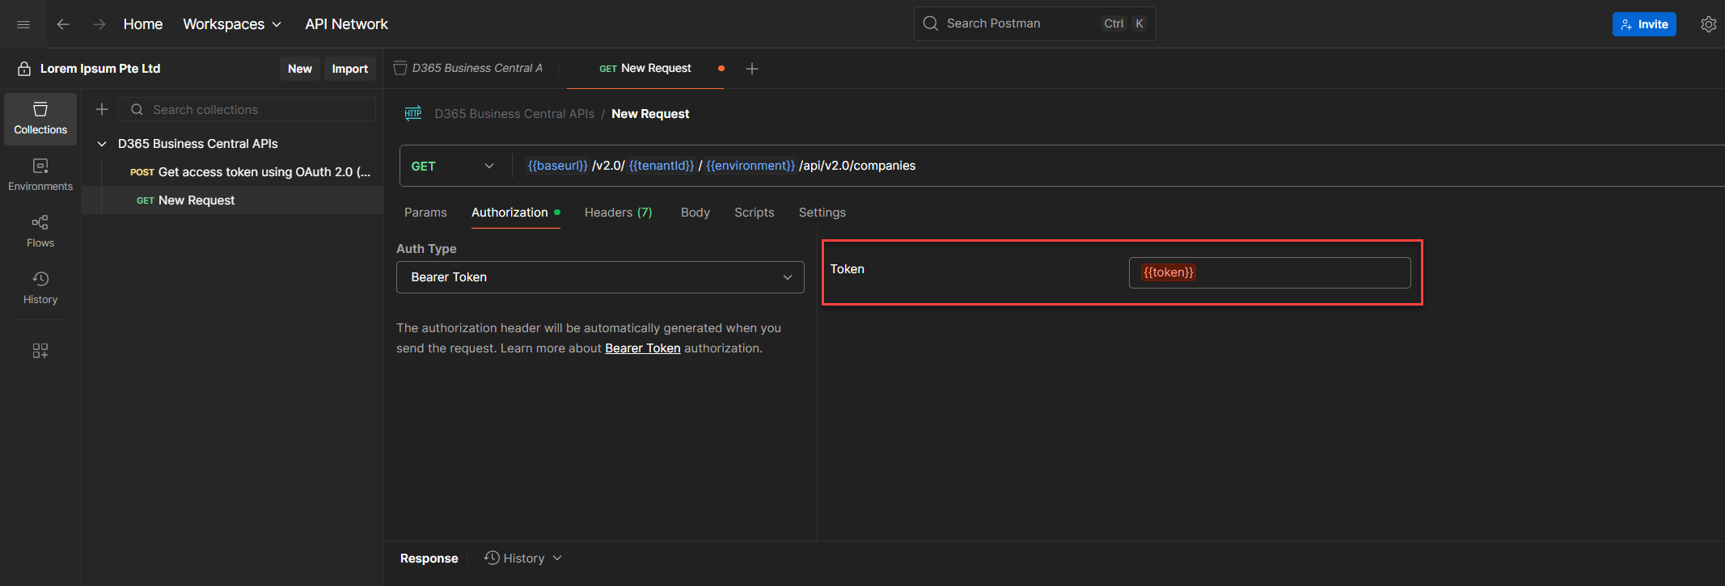This screenshot has width=1725, height=586.
Task: Go forward with the right arrow
Action: (x=99, y=24)
